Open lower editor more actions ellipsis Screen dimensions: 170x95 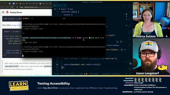124,42
